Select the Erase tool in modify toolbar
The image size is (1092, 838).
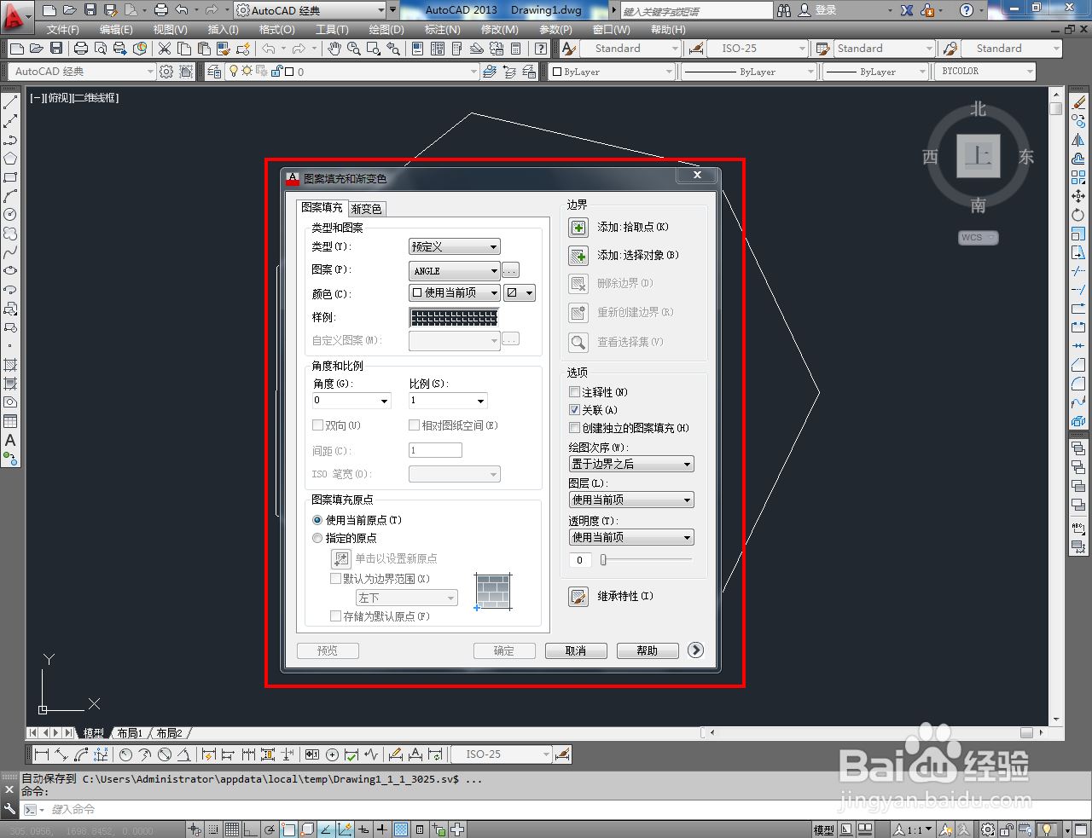pos(1078,102)
